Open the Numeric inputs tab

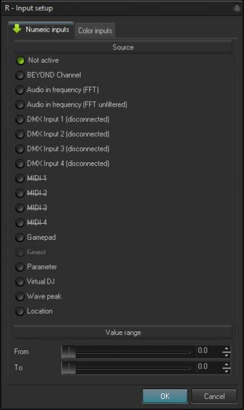(41, 29)
